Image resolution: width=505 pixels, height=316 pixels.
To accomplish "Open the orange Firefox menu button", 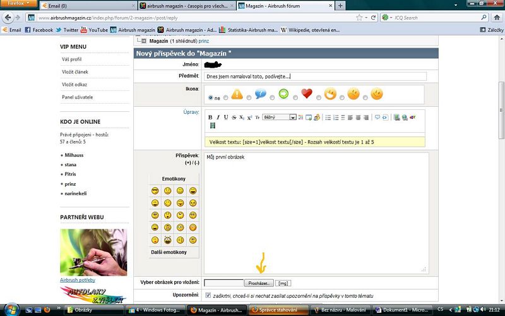I will coord(16,4).
